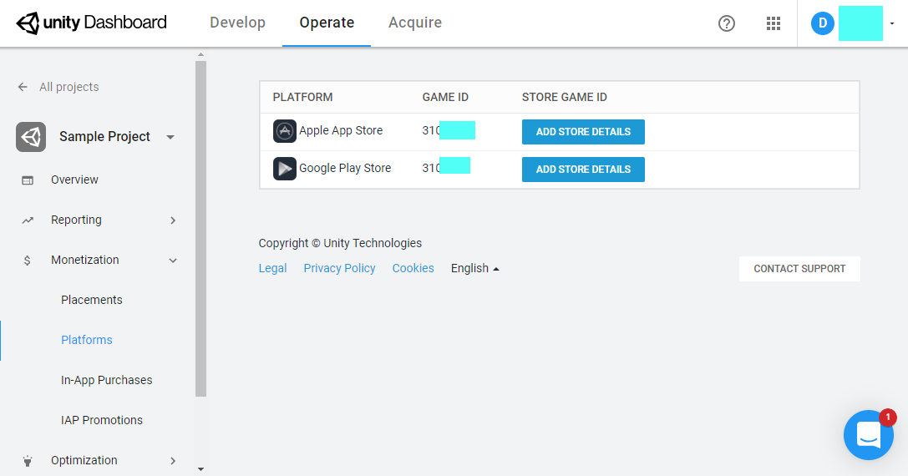Click the Apple App Store icon

284,131
